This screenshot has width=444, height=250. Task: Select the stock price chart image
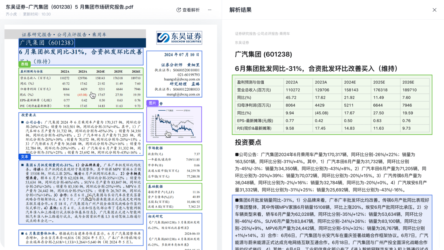pyautogui.click(x=174, y=124)
